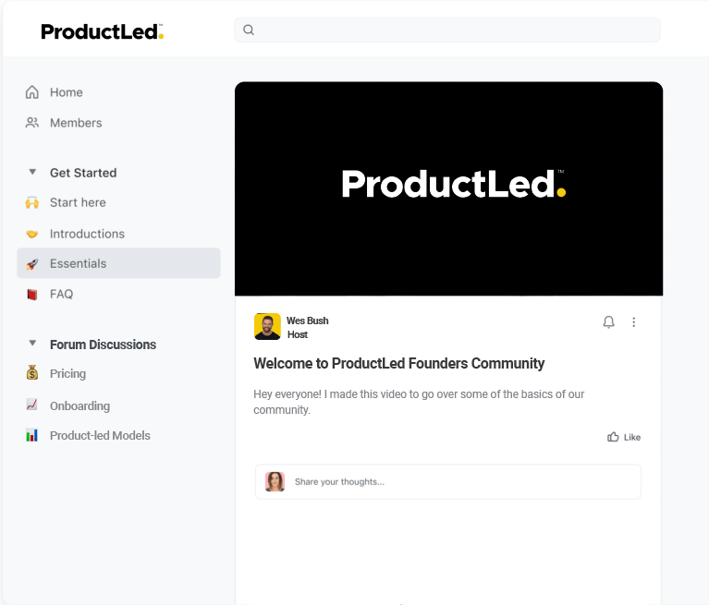709x605 pixels.
Task: Click the ProductLed logo in header
Action: (102, 31)
